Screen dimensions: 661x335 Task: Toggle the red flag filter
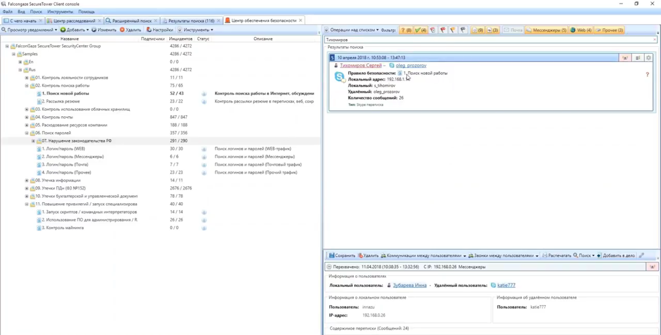click(x=443, y=30)
